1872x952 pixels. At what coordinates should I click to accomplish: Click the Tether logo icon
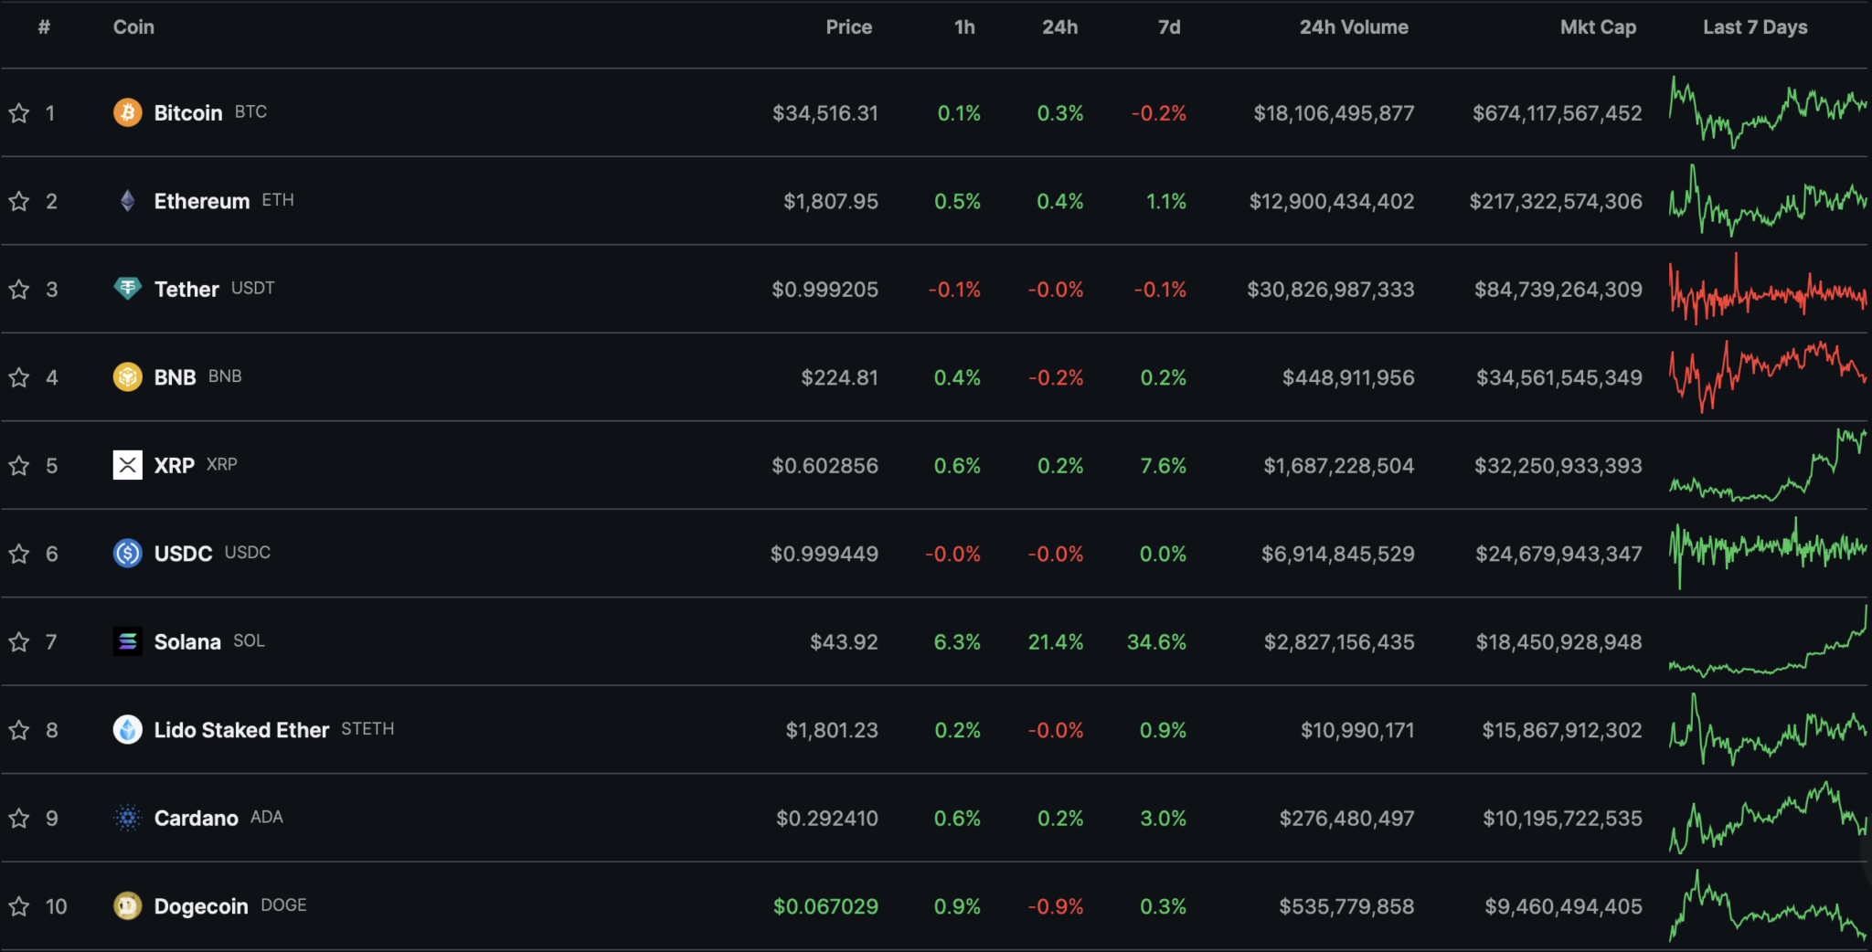tap(127, 289)
